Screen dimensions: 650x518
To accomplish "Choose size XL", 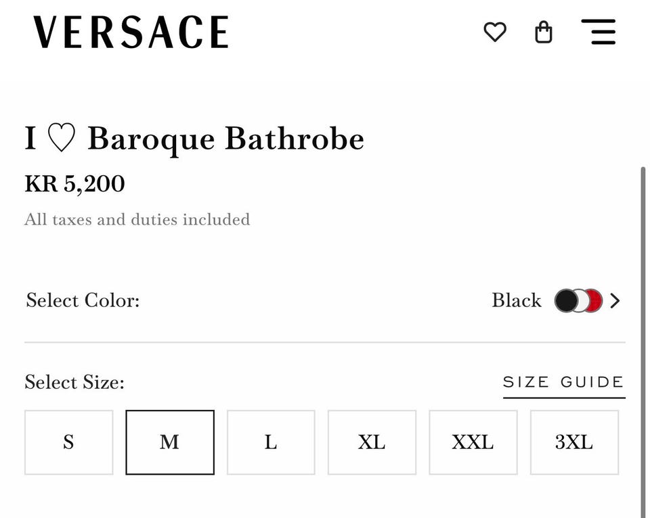I will coord(372,442).
